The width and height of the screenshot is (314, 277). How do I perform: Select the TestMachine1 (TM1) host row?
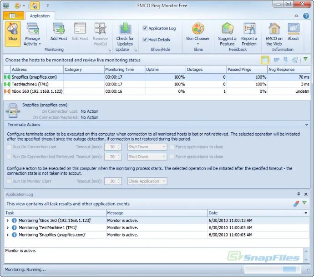click(x=157, y=84)
